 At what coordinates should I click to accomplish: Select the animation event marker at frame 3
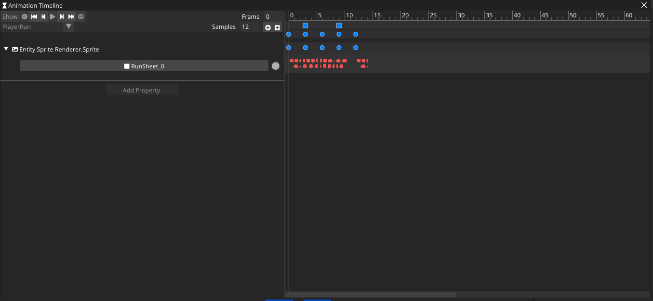click(x=306, y=26)
